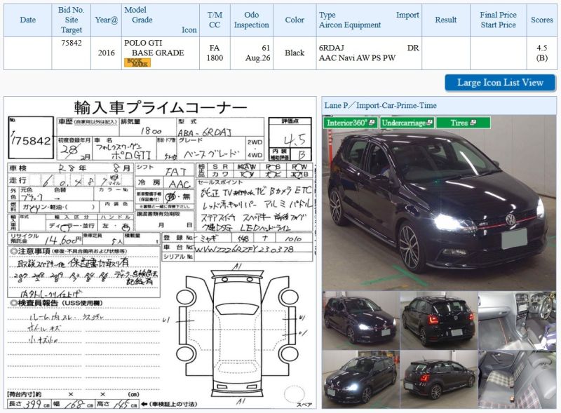
Task: Open the front-left view thumbnail with headlights on
Action: coord(360,320)
